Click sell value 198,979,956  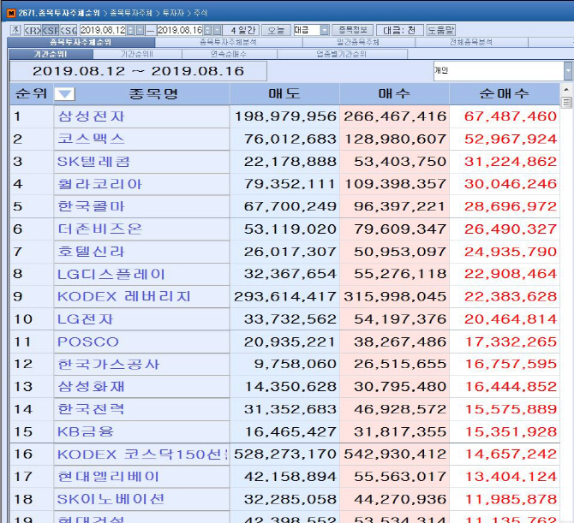tap(285, 116)
